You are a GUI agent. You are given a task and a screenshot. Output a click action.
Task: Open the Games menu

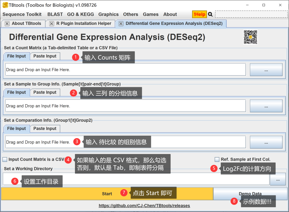(x=151, y=14)
